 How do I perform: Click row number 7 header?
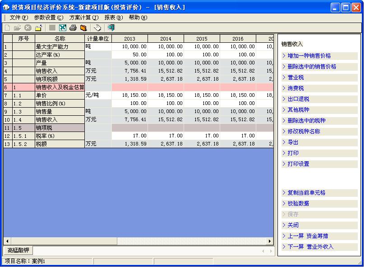point(8,95)
